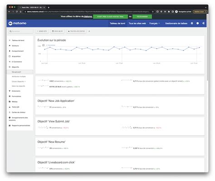This screenshot has height=181, width=215.
Task: Open browser extensions puzzle icon
Action: (169, 12)
